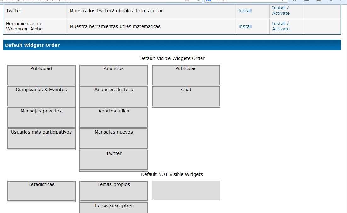The image size is (347, 213).
Task: Click the Default Widgets Order header bar
Action: tap(172, 45)
